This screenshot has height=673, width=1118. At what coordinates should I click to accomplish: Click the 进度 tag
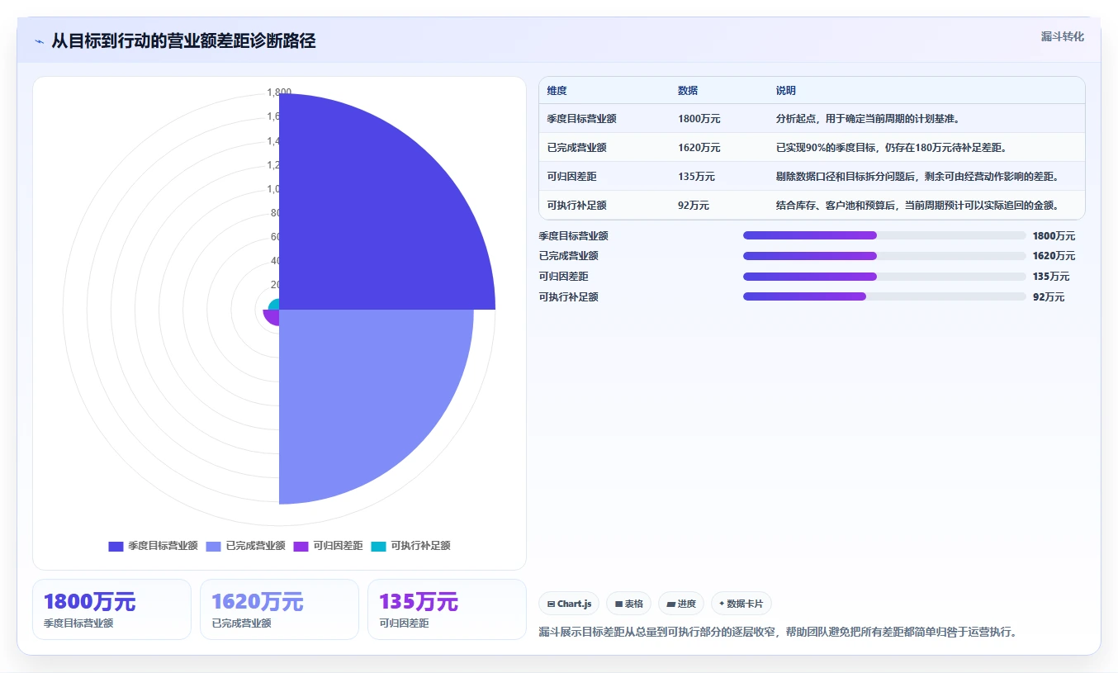coord(681,604)
